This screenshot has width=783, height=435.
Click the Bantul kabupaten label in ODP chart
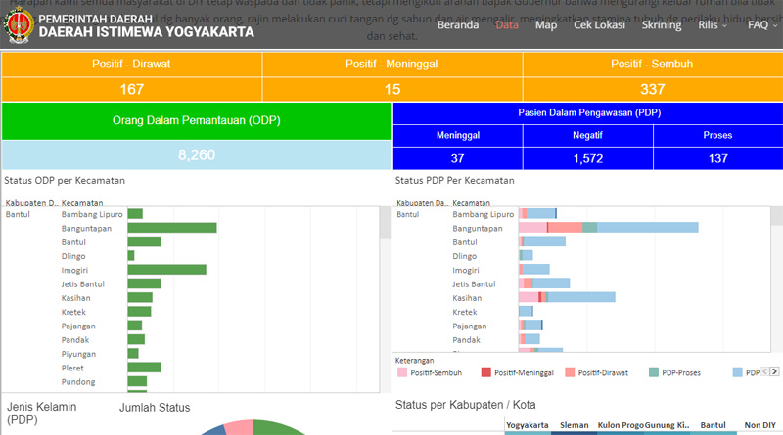pos(18,214)
